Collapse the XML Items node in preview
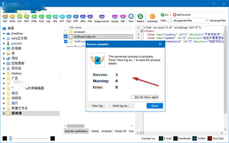This screenshot has width=229, height=143. (x=142, y=31)
